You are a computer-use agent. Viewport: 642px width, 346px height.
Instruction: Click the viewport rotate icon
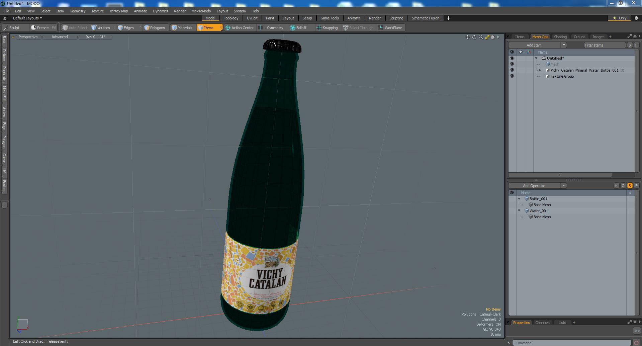tap(474, 37)
